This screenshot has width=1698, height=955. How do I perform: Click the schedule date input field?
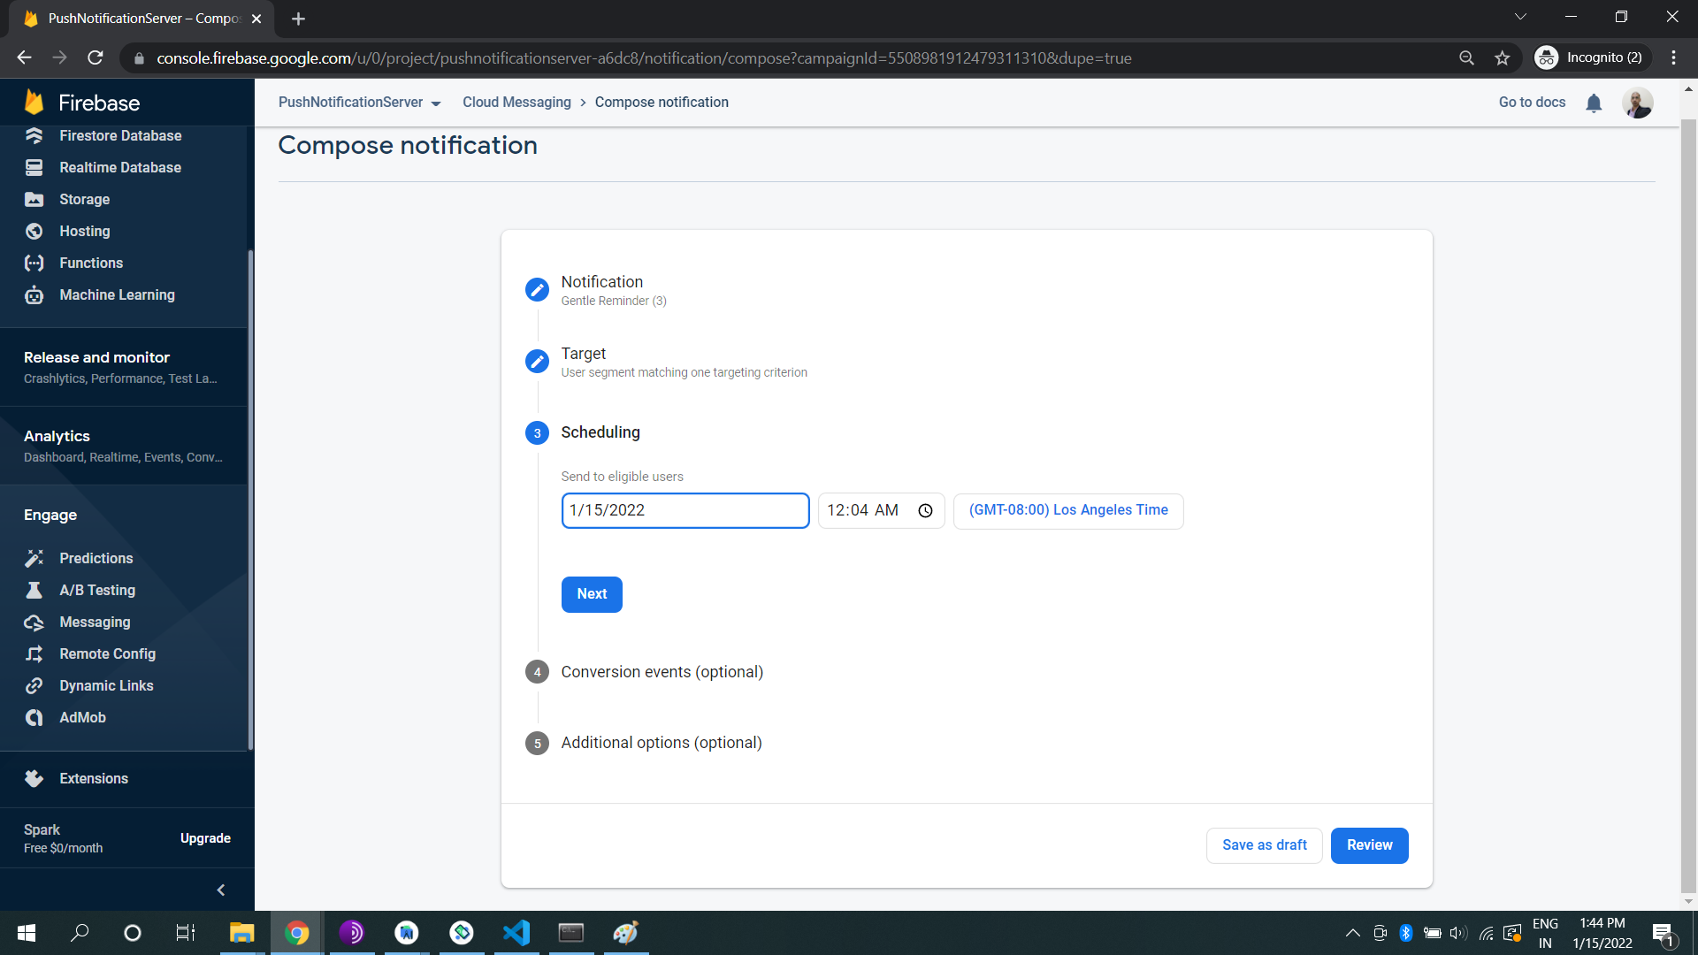(685, 511)
